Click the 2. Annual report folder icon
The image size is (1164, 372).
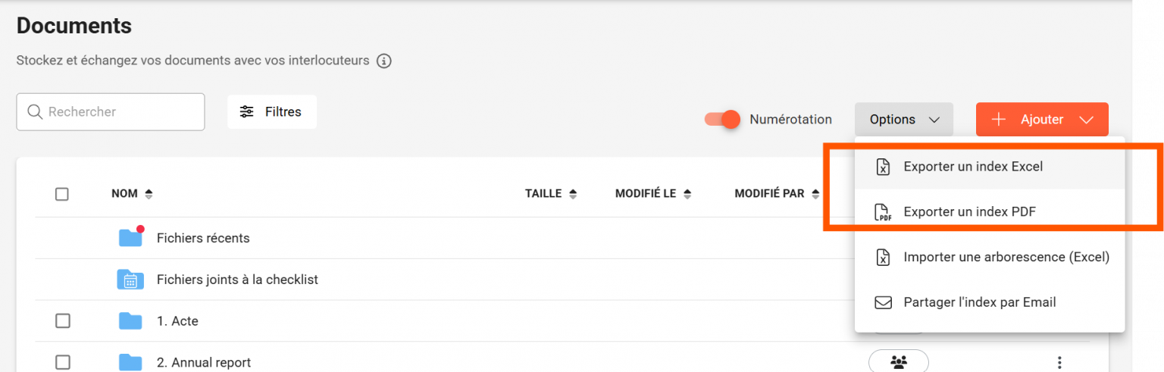click(130, 362)
